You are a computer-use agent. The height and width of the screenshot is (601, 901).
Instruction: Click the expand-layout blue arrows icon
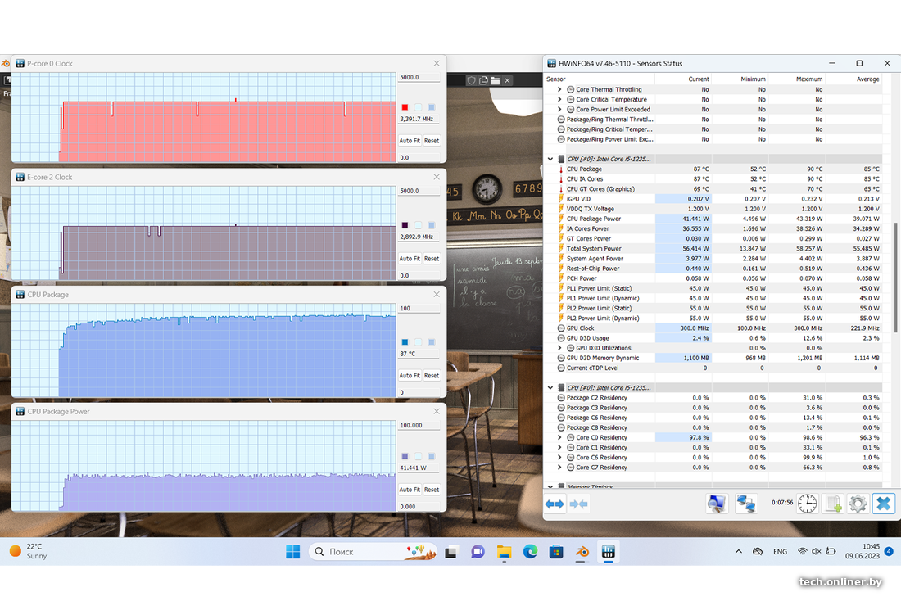pos(555,504)
